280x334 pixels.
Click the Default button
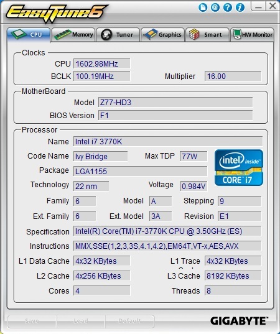click(x=129, y=322)
